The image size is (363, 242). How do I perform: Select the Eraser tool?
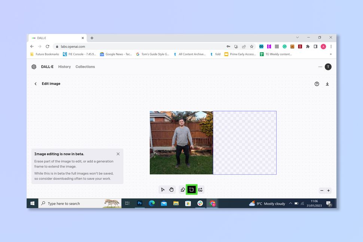pos(182,190)
